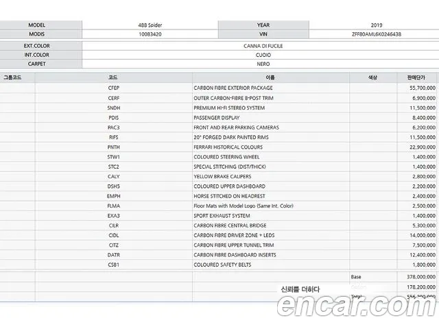
Task: Click CARBON FIBRE UPPER TUNNEL TRIM
Action: tap(234, 245)
